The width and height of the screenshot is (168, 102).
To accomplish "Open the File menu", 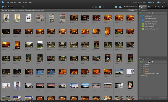I will click(x=8, y=2).
